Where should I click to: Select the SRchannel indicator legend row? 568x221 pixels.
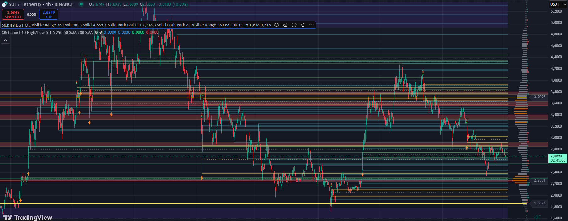pos(47,32)
